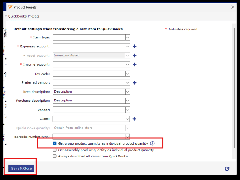Viewport: 240px width, 180px height.
Task: Click the vertical scrollbar of the presets panel
Action: click(234, 88)
